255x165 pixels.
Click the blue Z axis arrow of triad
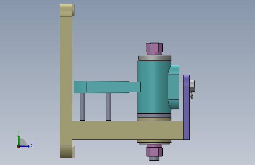(24, 146)
